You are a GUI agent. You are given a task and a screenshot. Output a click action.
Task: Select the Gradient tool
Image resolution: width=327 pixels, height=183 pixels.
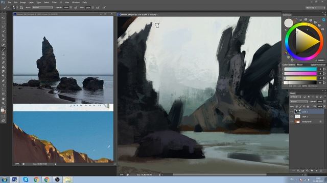3,67
